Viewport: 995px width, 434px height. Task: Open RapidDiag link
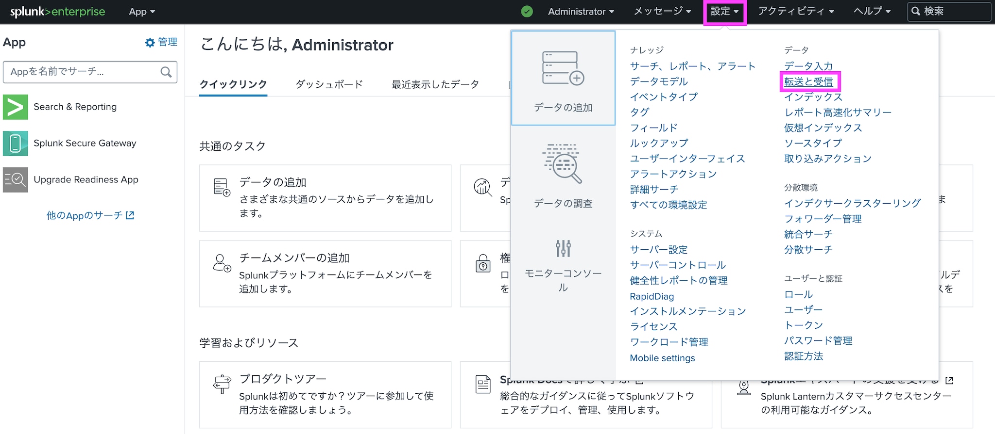pos(652,296)
